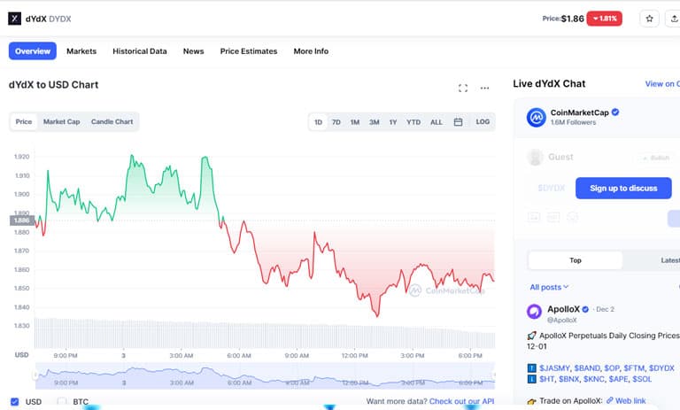Open the calendar date range picker
This screenshot has width=680, height=410.
click(458, 122)
